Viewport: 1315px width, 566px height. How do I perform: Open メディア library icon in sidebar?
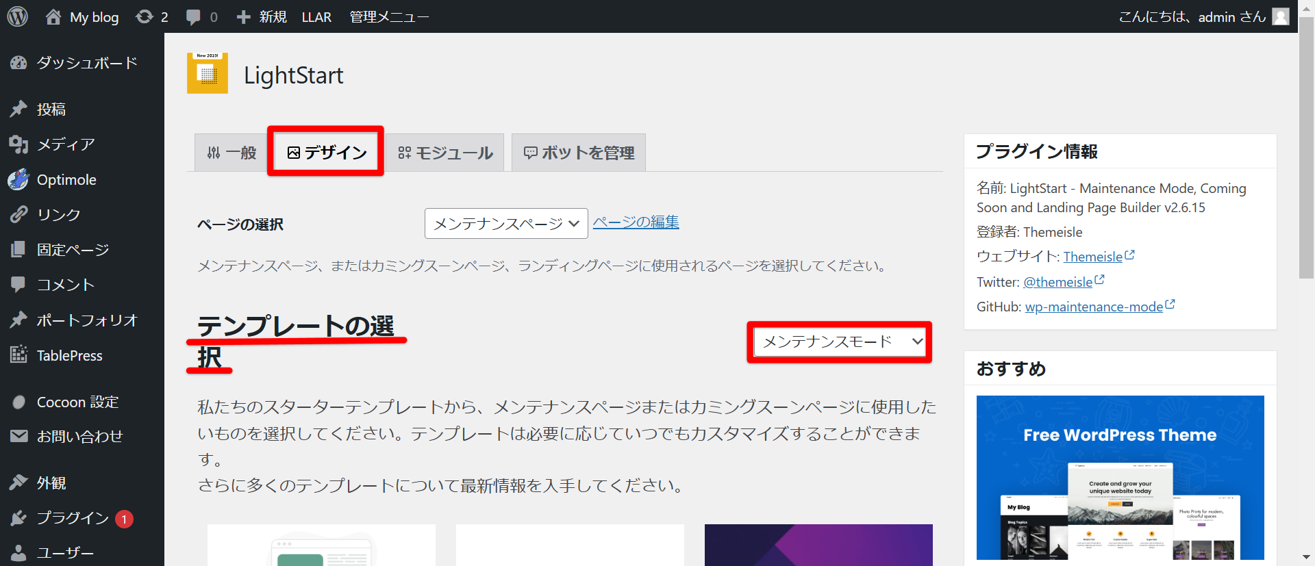pos(18,144)
